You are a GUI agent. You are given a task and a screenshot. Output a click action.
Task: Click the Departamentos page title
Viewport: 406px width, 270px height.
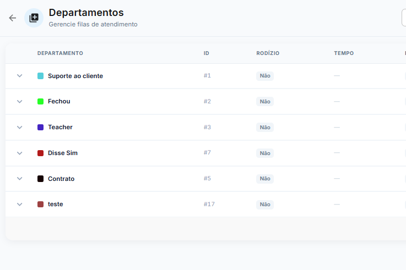click(86, 13)
